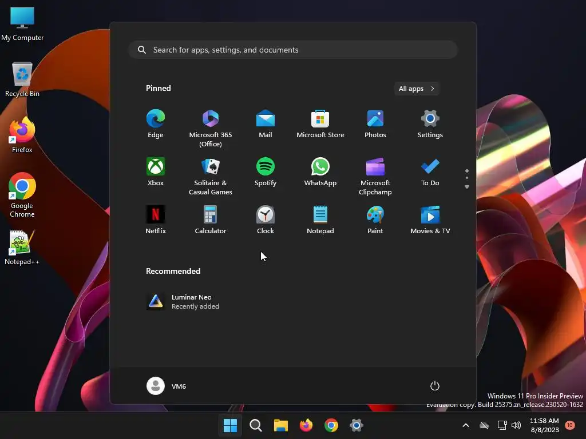This screenshot has height=439, width=586.
Task: Open the Calculator app
Action: (x=211, y=220)
